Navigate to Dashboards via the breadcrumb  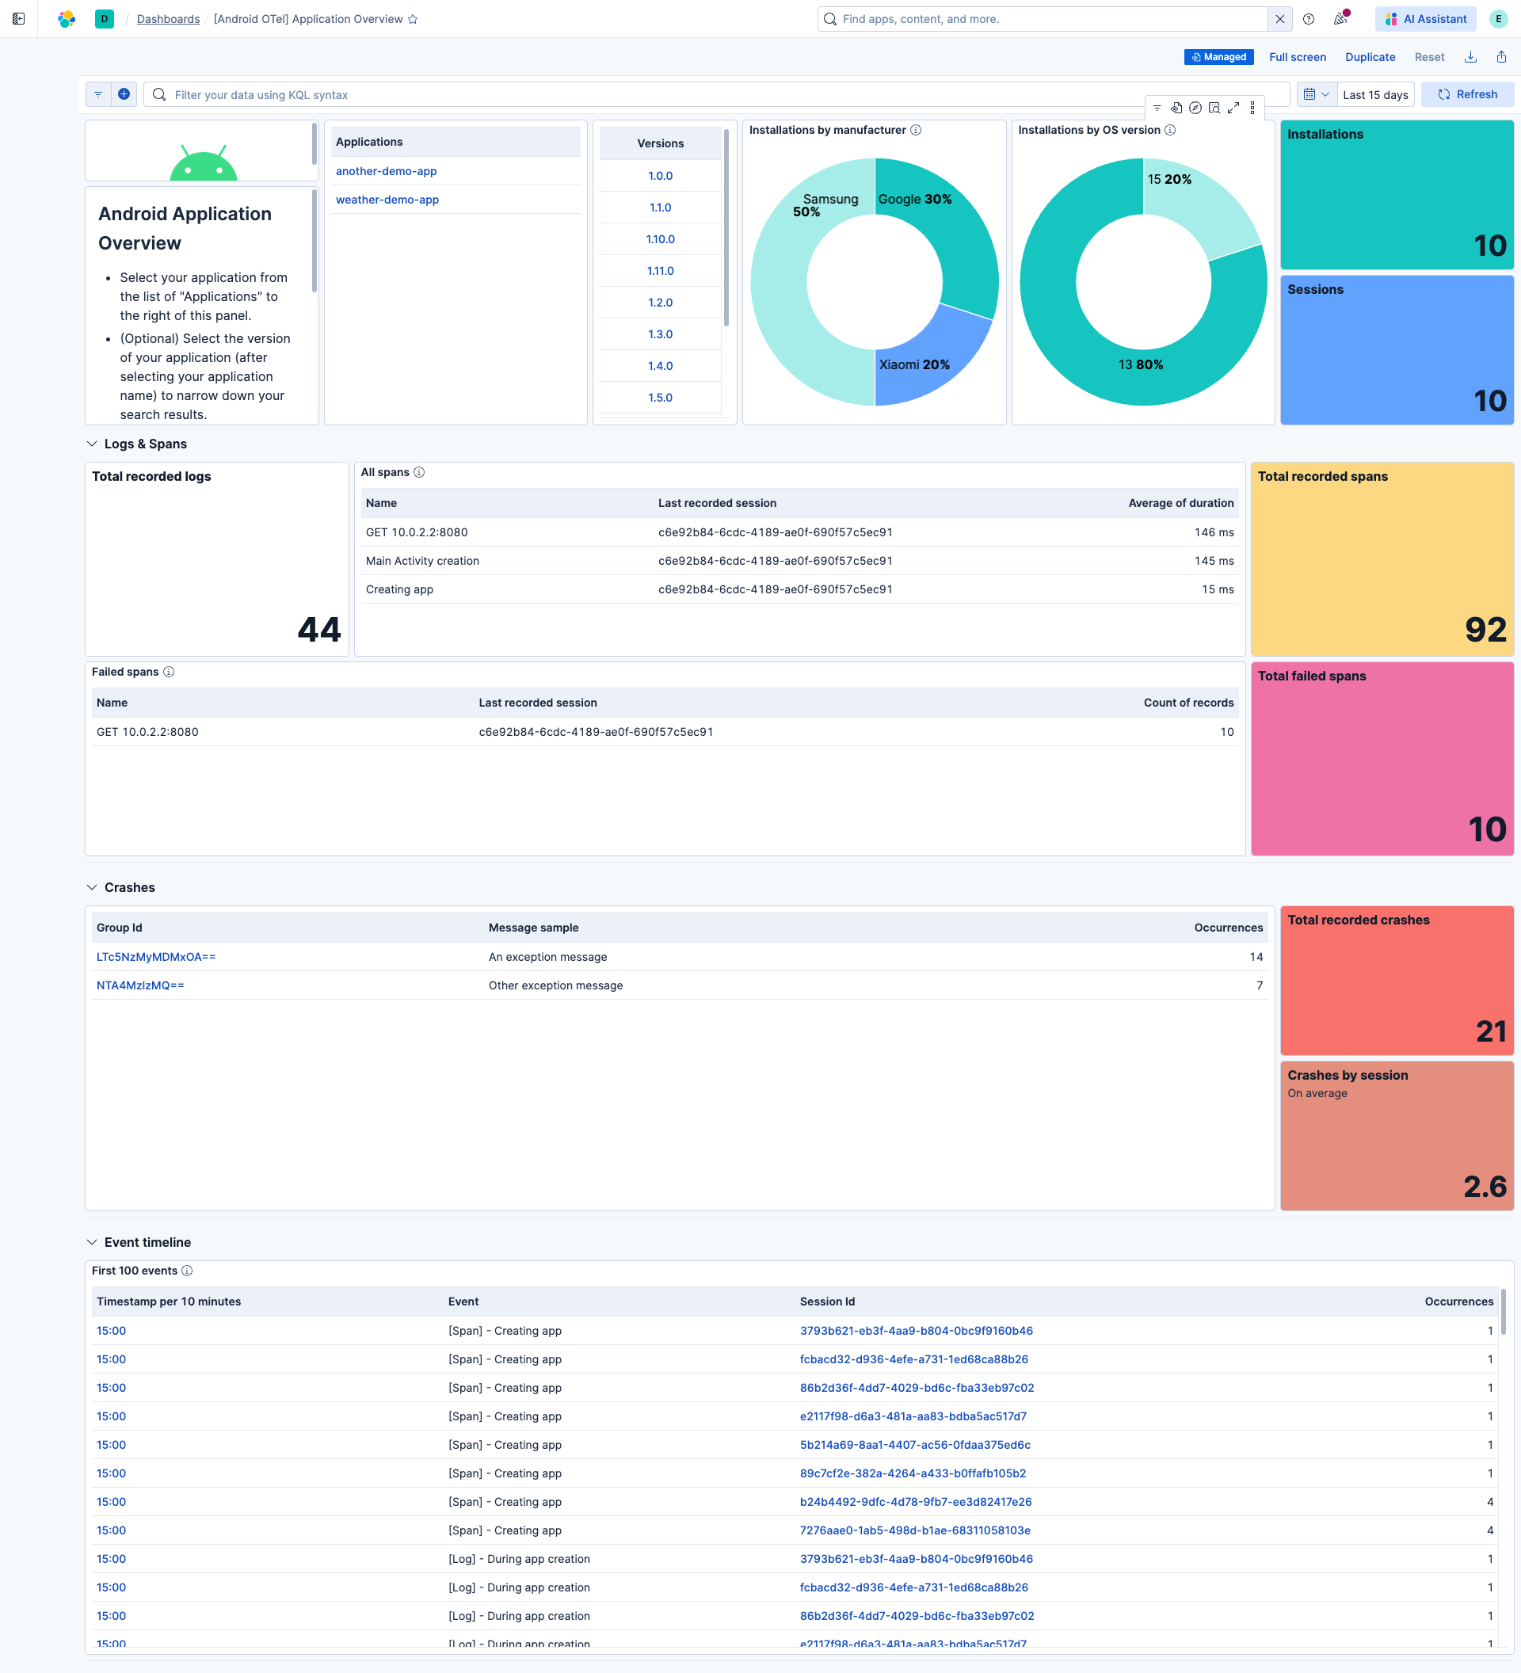click(168, 18)
